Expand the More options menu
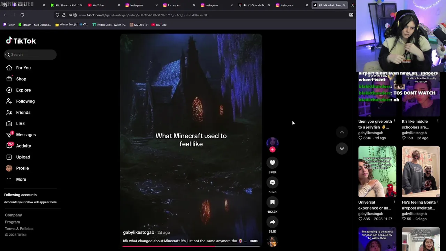 pos(21,179)
